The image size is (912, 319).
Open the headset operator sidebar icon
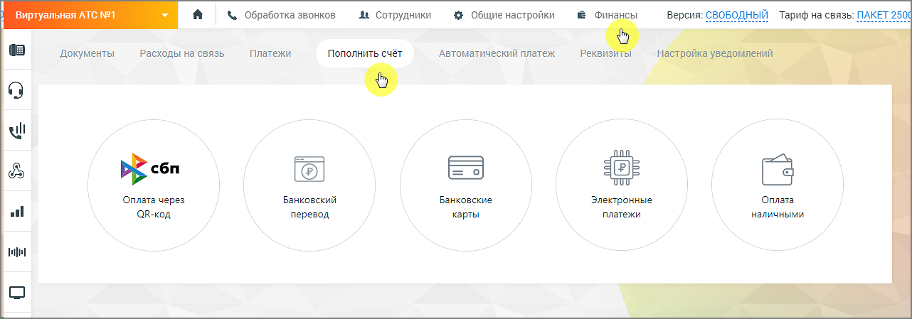click(x=16, y=90)
